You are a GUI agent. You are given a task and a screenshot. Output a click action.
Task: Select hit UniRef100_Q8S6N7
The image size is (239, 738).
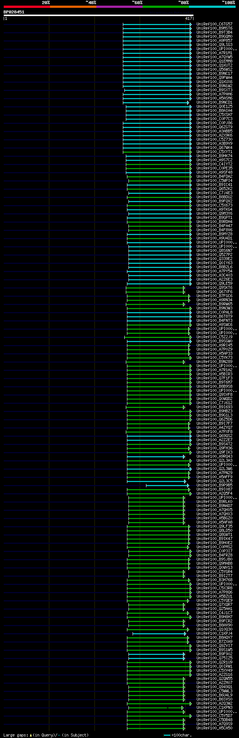[x=214, y=250]
